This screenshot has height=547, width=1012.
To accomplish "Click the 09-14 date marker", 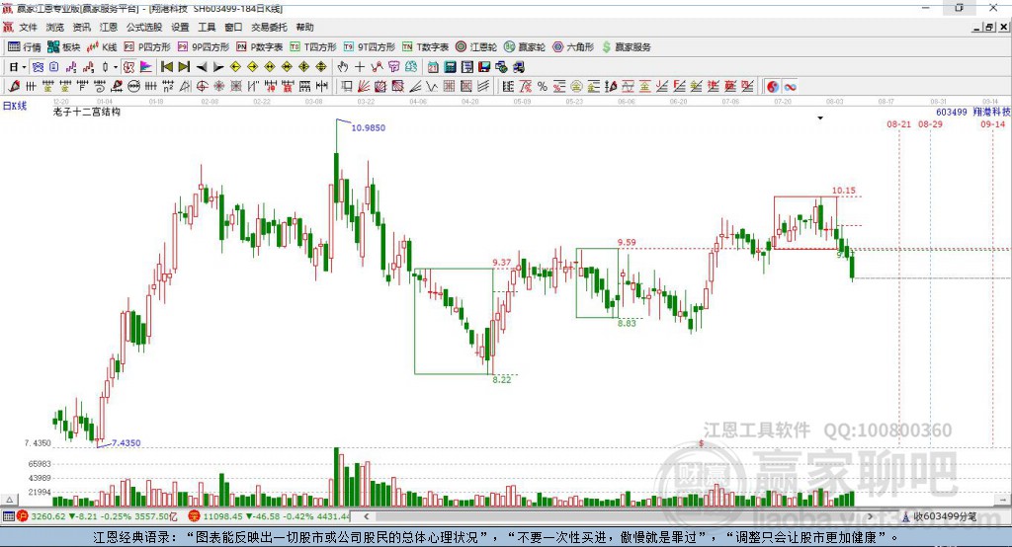I will [992, 124].
